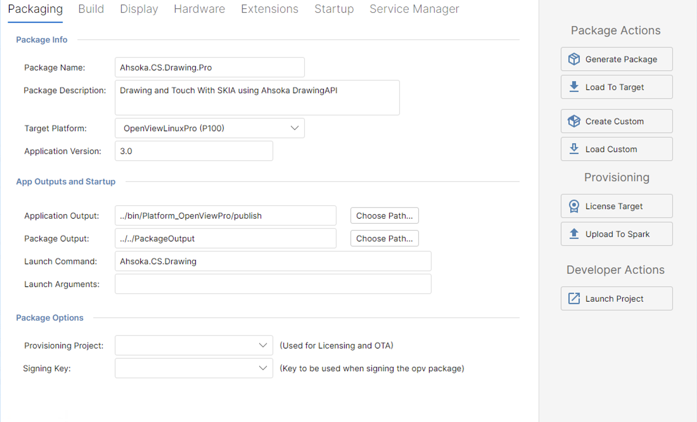Click the Generate Package label text
Image resolution: width=697 pixels, height=422 pixels.
coord(621,59)
